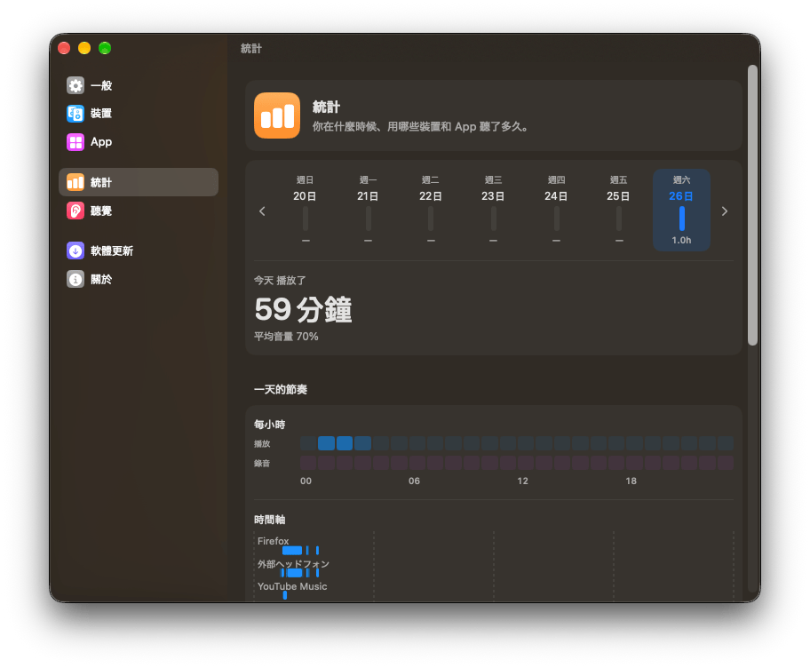Select 週四 24日 in the week strip
810x668 pixels.
tap(556, 210)
